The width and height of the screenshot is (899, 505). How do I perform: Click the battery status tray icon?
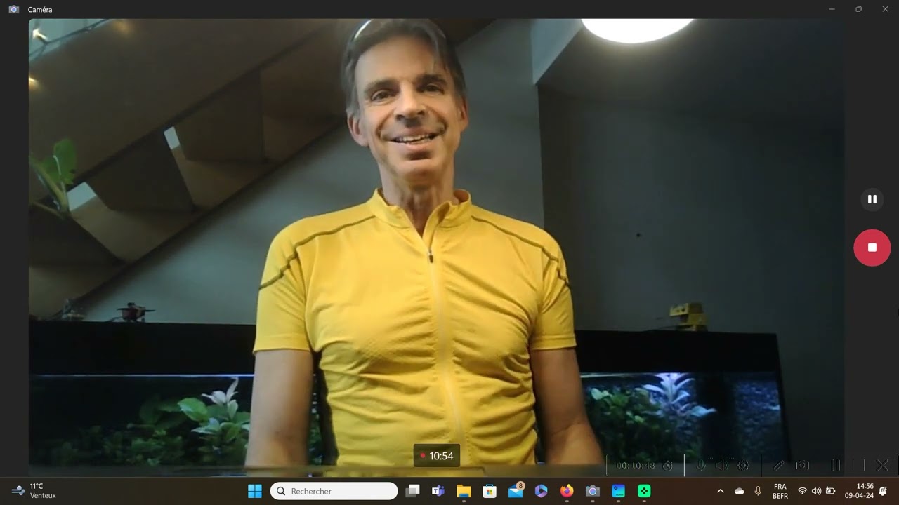pos(831,491)
